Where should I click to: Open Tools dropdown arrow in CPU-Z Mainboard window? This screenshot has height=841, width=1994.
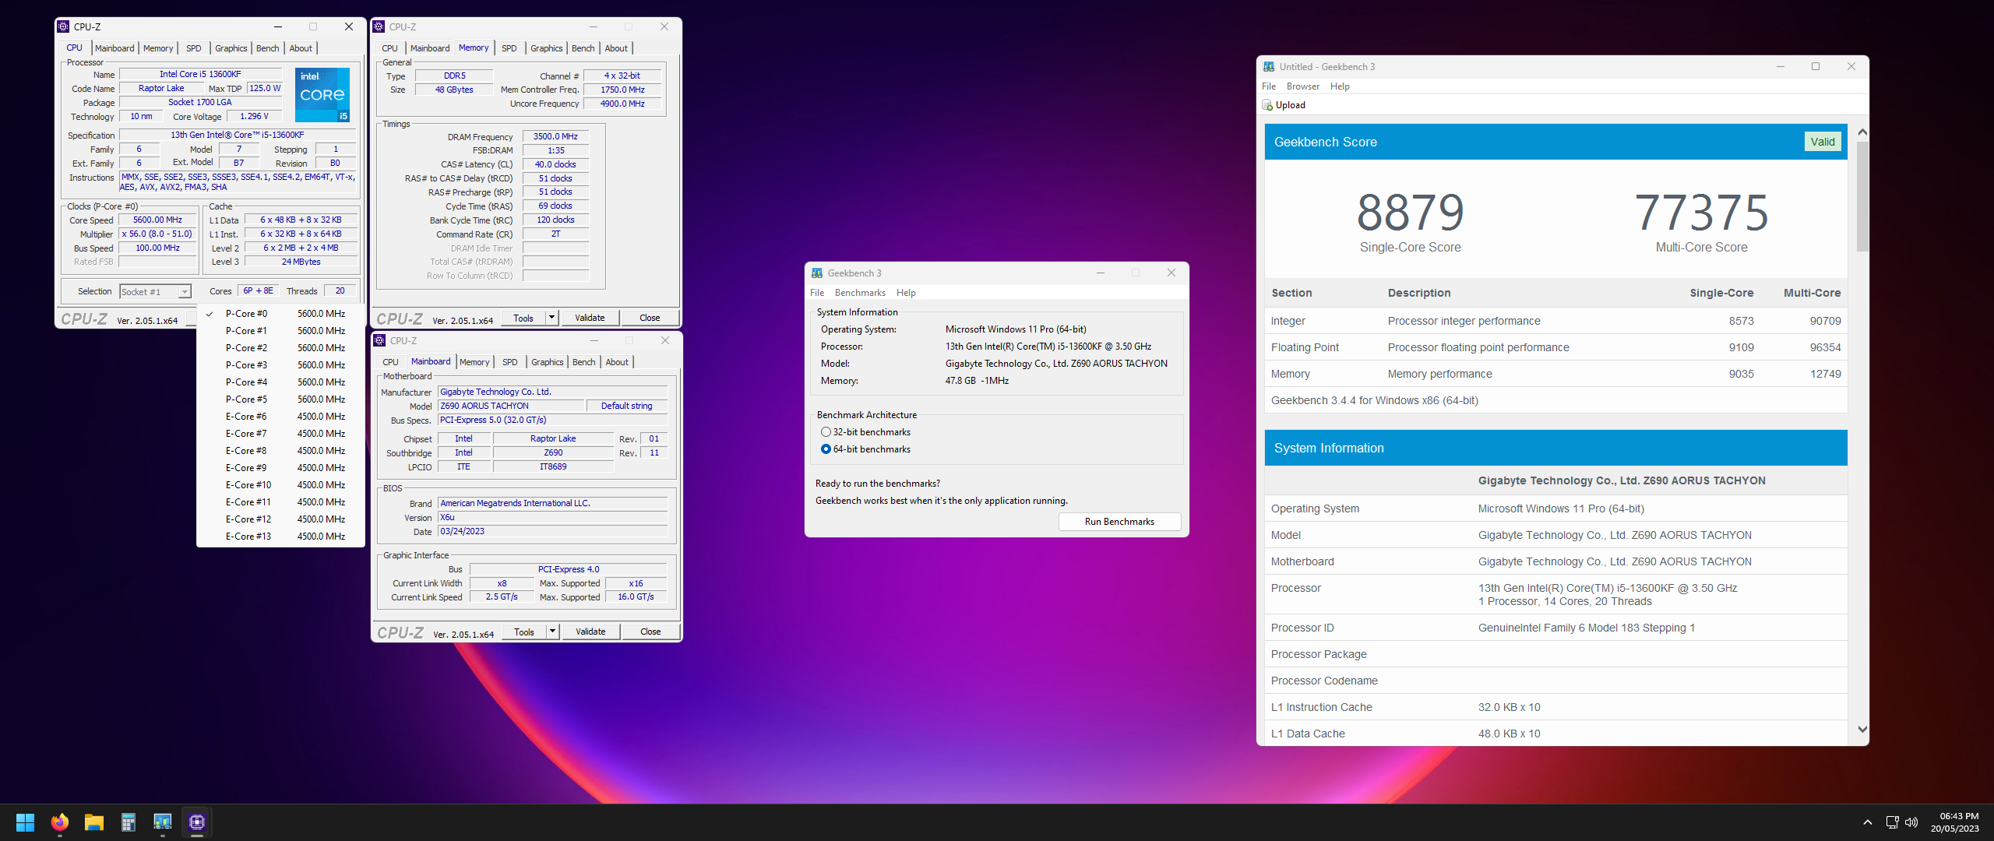click(553, 632)
